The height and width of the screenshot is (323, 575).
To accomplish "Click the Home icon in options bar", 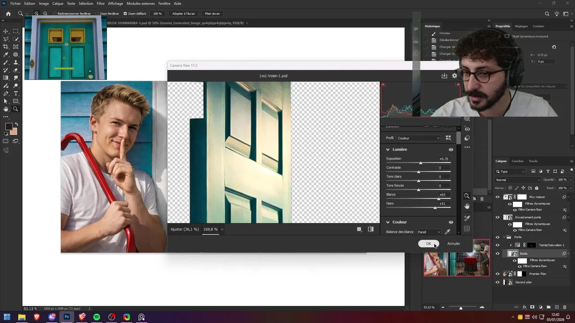I will pyautogui.click(x=8, y=13).
